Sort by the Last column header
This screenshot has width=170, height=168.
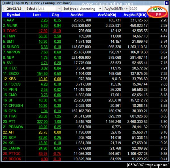pyautogui.click(x=37, y=15)
